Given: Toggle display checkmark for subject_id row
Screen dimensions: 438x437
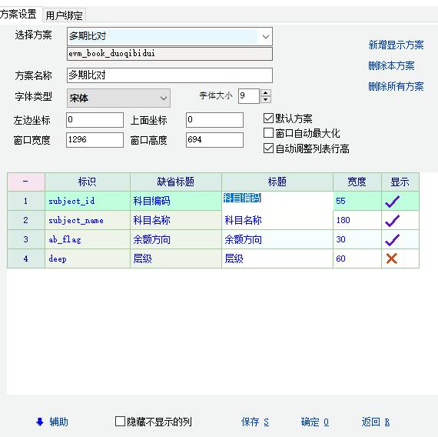Looking at the screenshot, I should [393, 201].
